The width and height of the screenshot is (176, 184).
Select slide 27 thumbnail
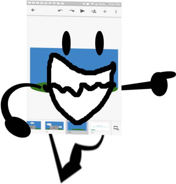tap(54, 126)
